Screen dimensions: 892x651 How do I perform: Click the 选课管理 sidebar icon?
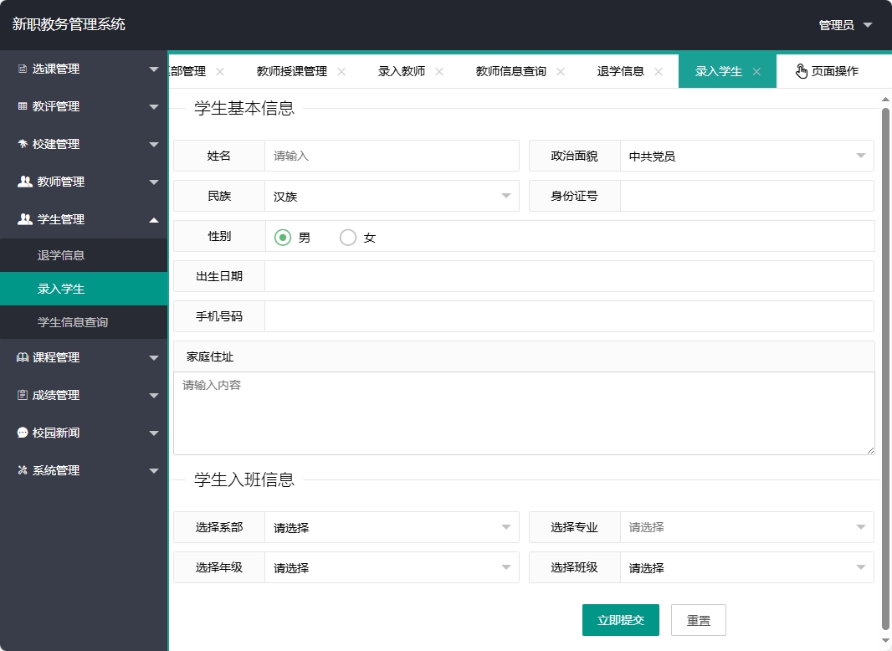(24, 69)
